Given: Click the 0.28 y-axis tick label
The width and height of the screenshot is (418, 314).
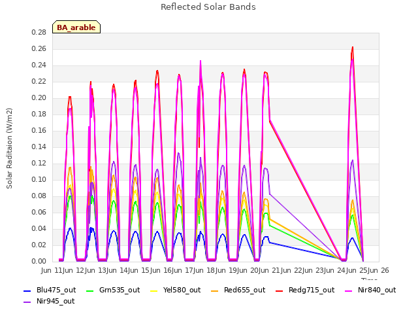Looking at the screenshot, I should click(x=39, y=32).
